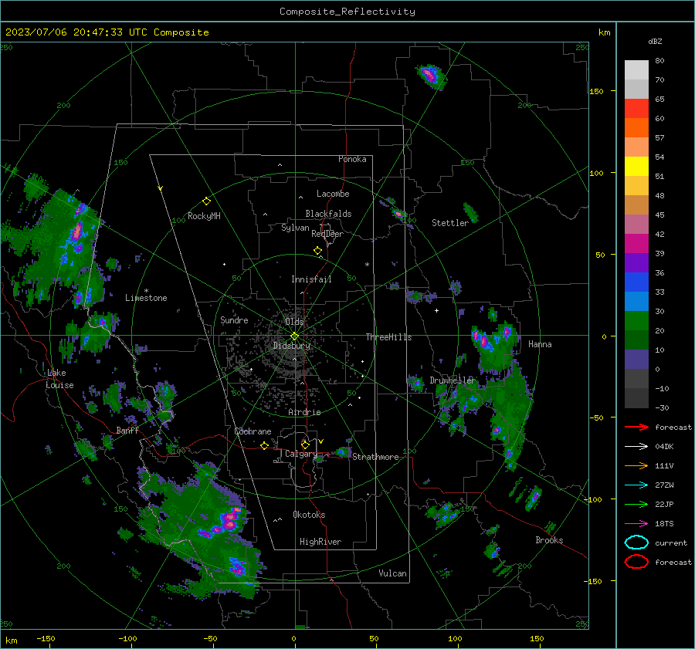695x649 pixels.
Task: Click the yellow diamond marker below RedDeer
Action: click(318, 251)
